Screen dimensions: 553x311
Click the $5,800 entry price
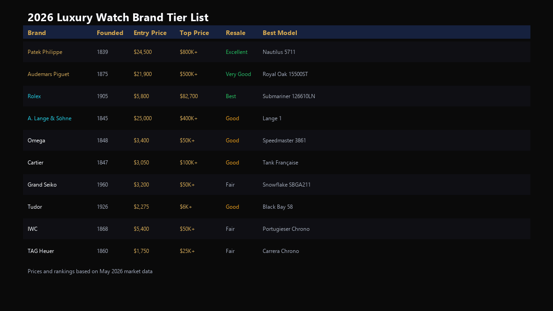point(141,96)
